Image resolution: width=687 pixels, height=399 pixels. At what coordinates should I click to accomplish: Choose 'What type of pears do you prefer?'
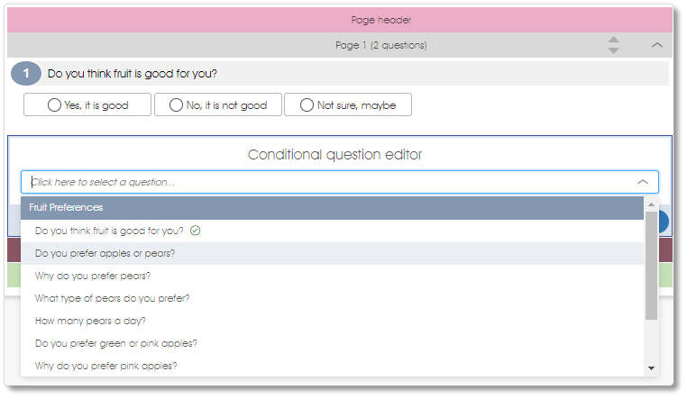tap(332, 298)
